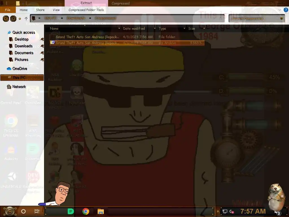Go forward with the round Forward arrow button

(x=13, y=19)
